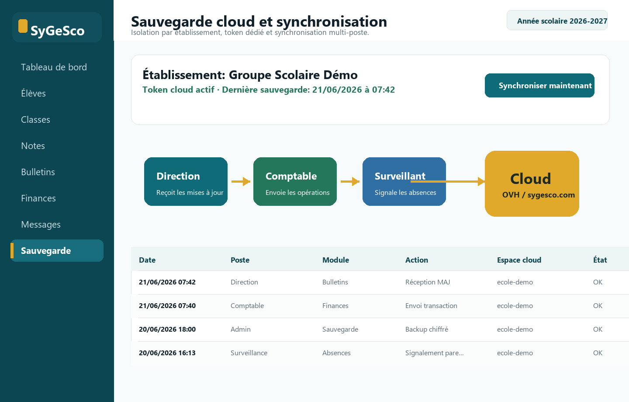
Task: Click the Token cloud actif status line
Action: click(269, 90)
